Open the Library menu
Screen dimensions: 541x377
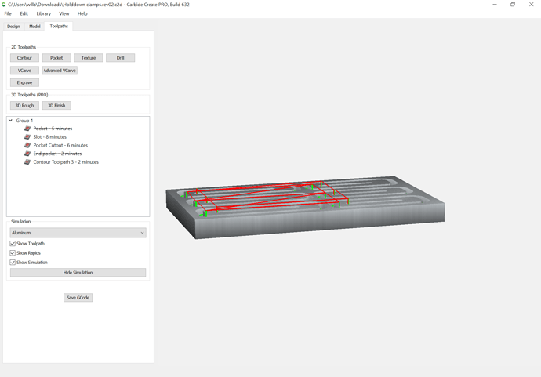[43, 13]
